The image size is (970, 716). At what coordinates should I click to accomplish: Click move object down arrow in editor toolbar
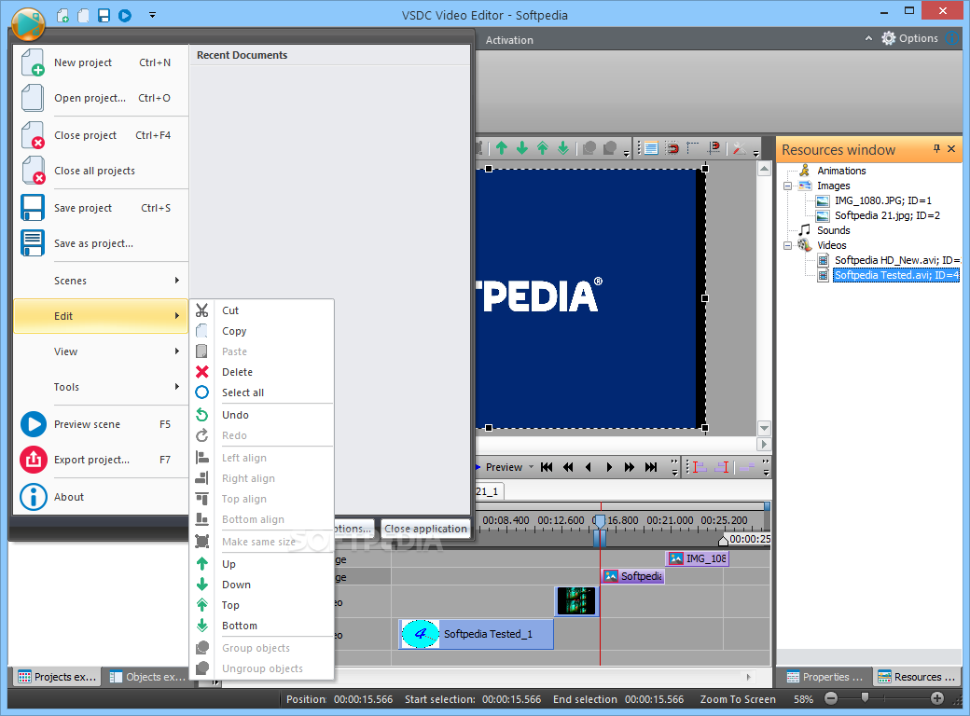point(522,148)
